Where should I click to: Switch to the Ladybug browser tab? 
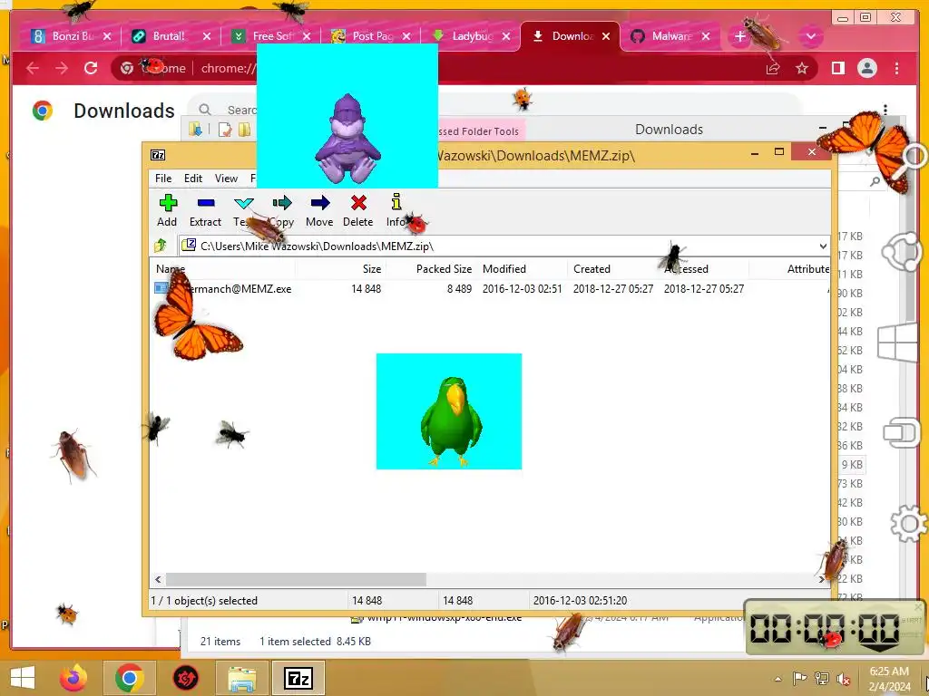click(x=470, y=36)
